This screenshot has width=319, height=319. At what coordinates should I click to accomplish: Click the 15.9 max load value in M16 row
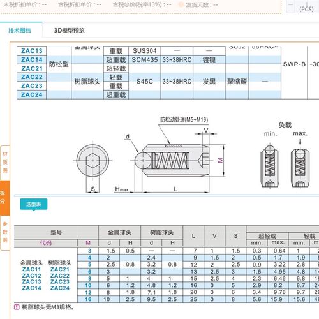(x=276, y=299)
